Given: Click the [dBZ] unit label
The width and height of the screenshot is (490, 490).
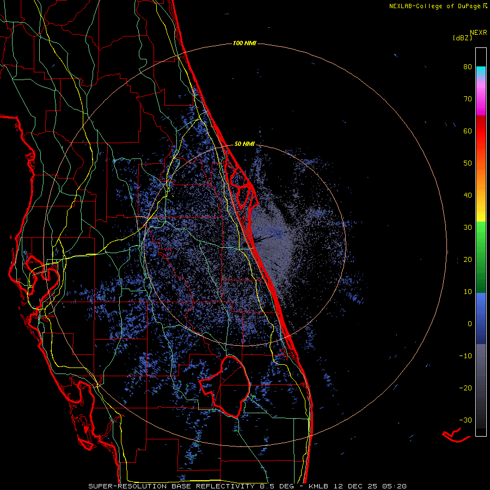Looking at the screenshot, I should (462, 38).
